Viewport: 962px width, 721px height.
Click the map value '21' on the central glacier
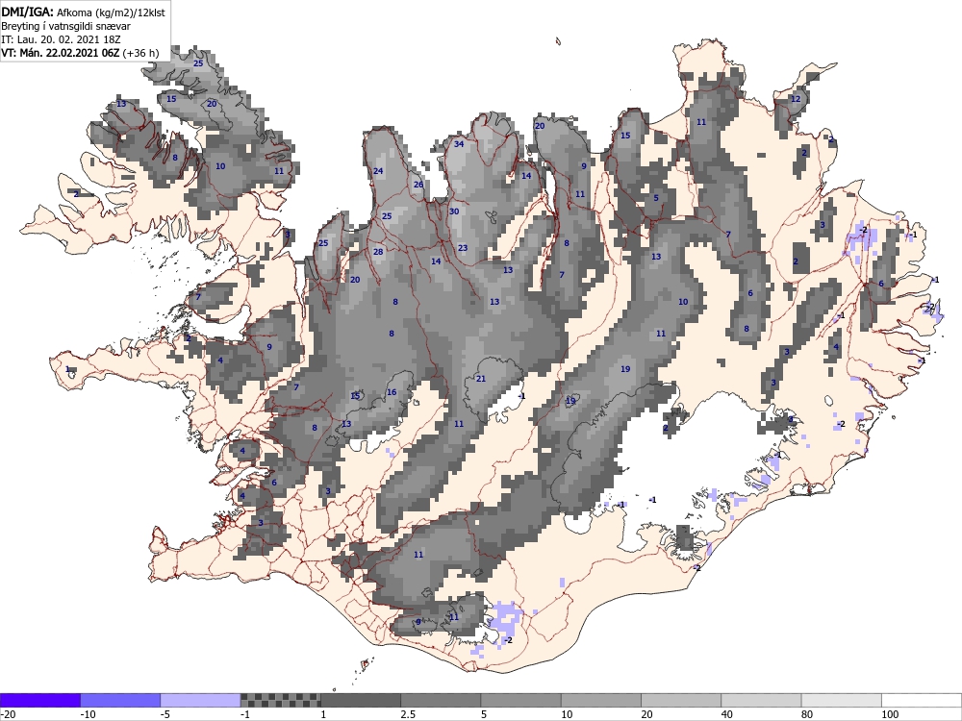(x=481, y=379)
